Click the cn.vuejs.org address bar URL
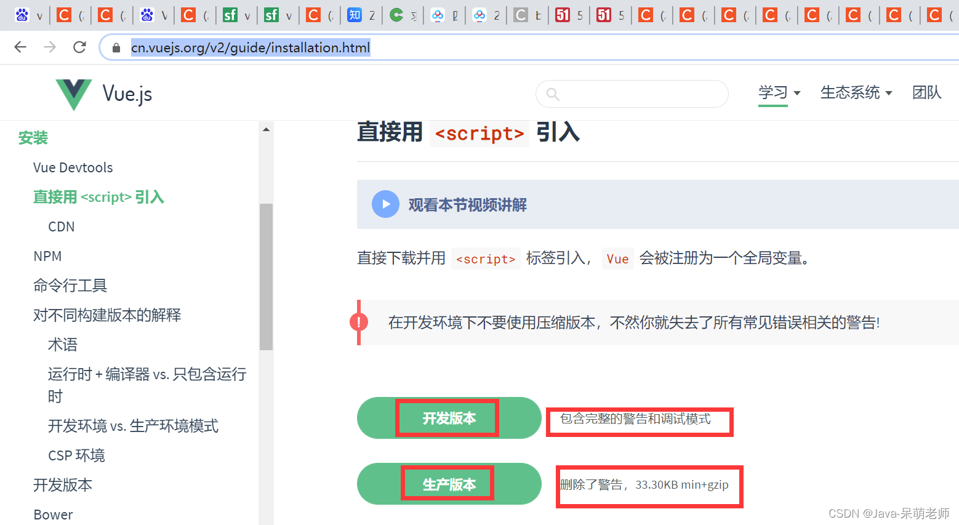 (x=251, y=47)
